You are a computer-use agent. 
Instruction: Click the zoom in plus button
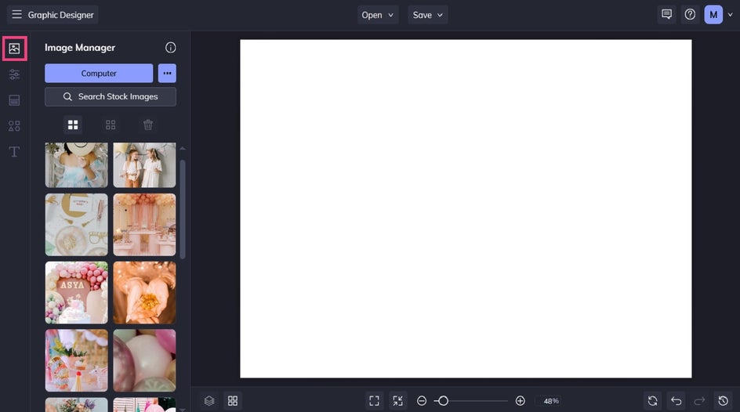click(520, 401)
